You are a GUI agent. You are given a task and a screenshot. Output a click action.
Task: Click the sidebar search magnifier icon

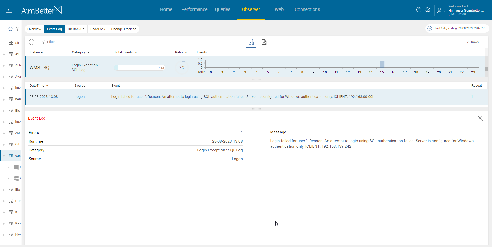point(10,29)
